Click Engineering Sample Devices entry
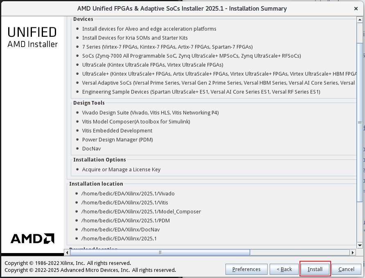365x278 pixels. (201, 92)
